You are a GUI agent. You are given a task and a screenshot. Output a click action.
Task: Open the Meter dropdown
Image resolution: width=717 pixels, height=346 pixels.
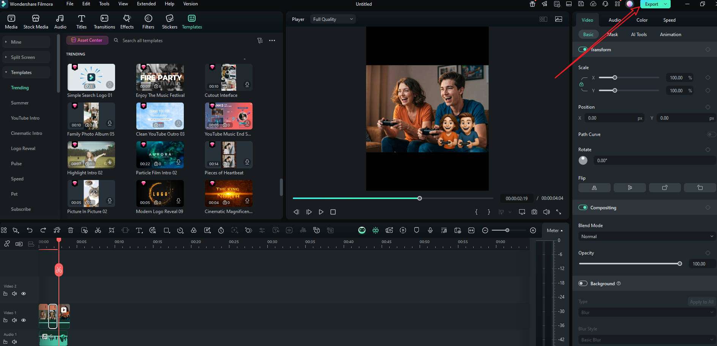pyautogui.click(x=554, y=230)
